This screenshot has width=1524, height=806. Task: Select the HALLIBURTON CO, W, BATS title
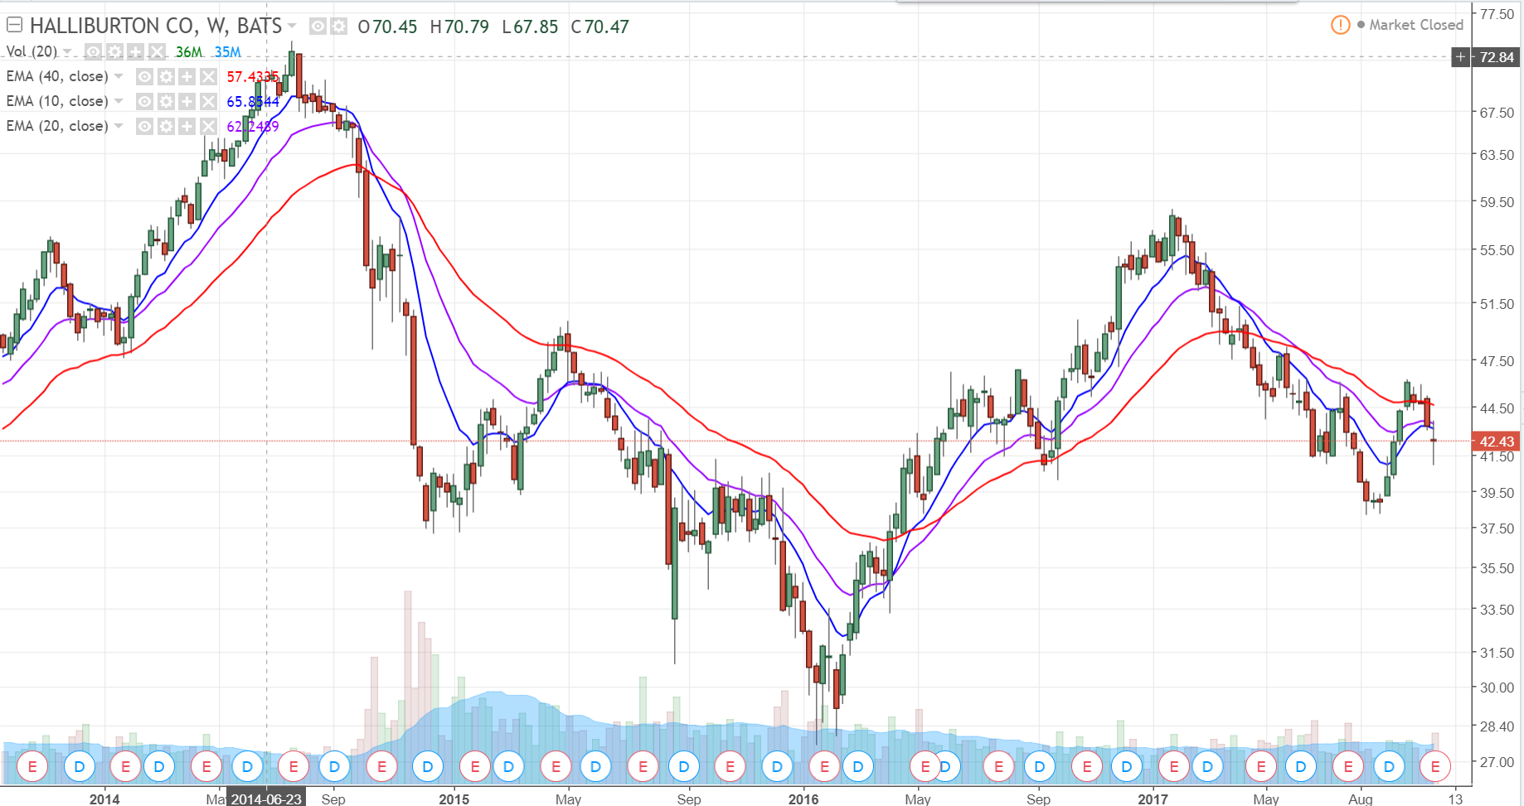[x=156, y=27]
